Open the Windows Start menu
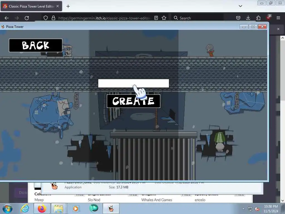Image resolution: width=285 pixels, height=214 pixels. [x=8, y=208]
